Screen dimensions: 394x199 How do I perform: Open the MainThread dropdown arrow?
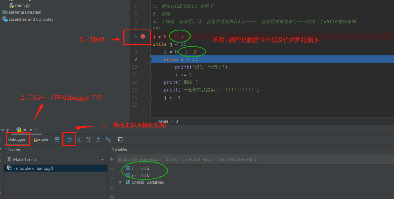[x=102, y=159]
